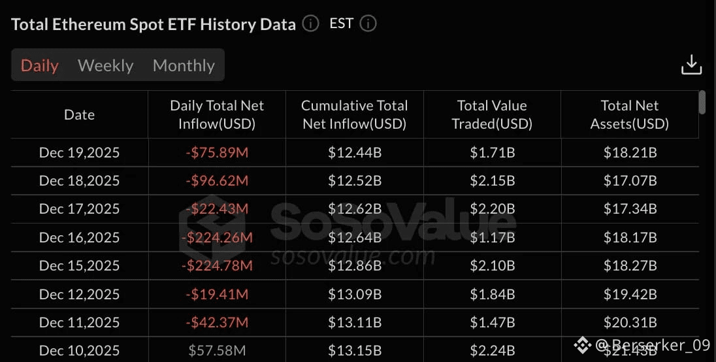The image size is (716, 362).
Task: Select the Daily tab
Action: (x=40, y=65)
